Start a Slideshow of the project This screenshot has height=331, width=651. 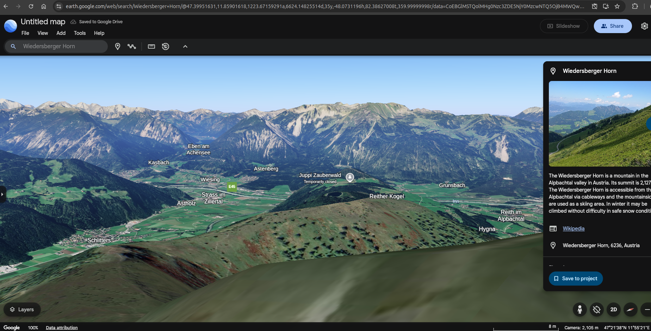click(x=564, y=26)
